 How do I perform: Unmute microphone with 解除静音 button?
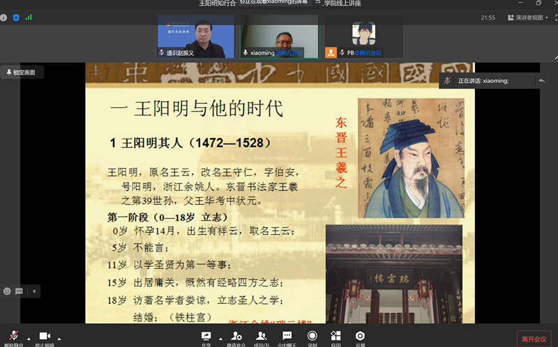(13, 337)
